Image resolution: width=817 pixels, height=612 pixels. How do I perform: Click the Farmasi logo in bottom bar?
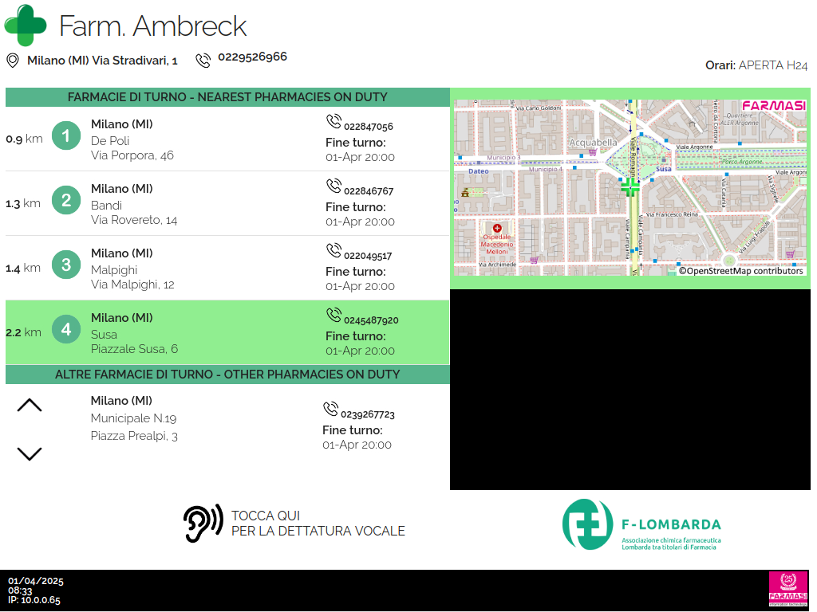tap(787, 590)
